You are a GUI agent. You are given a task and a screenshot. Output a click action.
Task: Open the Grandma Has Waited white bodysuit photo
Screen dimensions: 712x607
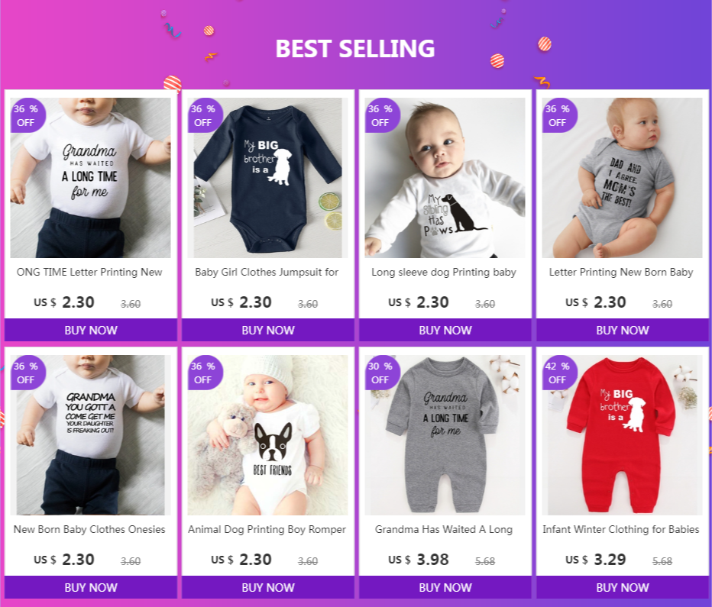[91, 178]
